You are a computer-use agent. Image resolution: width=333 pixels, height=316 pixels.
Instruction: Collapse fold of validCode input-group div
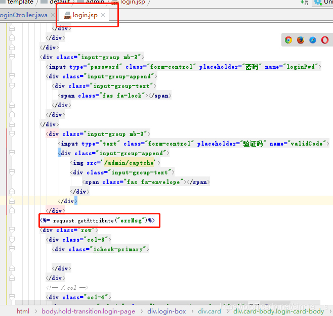[12, 133]
